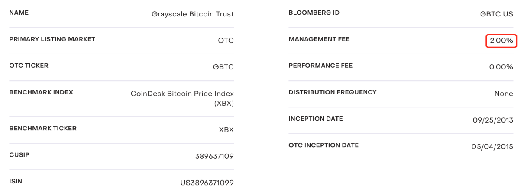Screen dimensions: 524x192
Task: Click the CUSIP label
Action: (19, 154)
